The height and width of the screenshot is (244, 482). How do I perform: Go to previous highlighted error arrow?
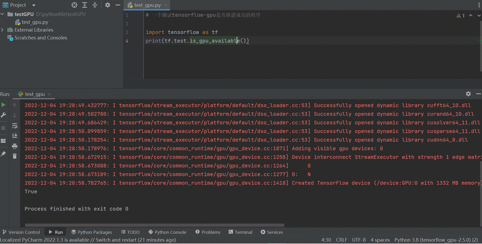pos(471,16)
